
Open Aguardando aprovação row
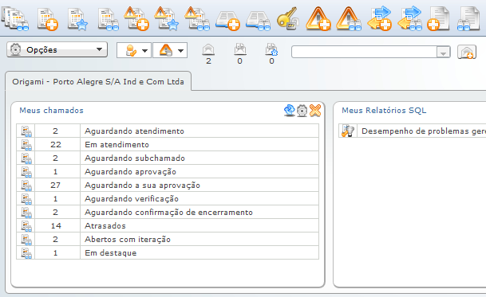(168, 172)
